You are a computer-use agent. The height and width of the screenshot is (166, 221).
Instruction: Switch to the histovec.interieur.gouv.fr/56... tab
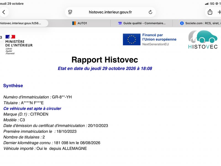(24, 23)
